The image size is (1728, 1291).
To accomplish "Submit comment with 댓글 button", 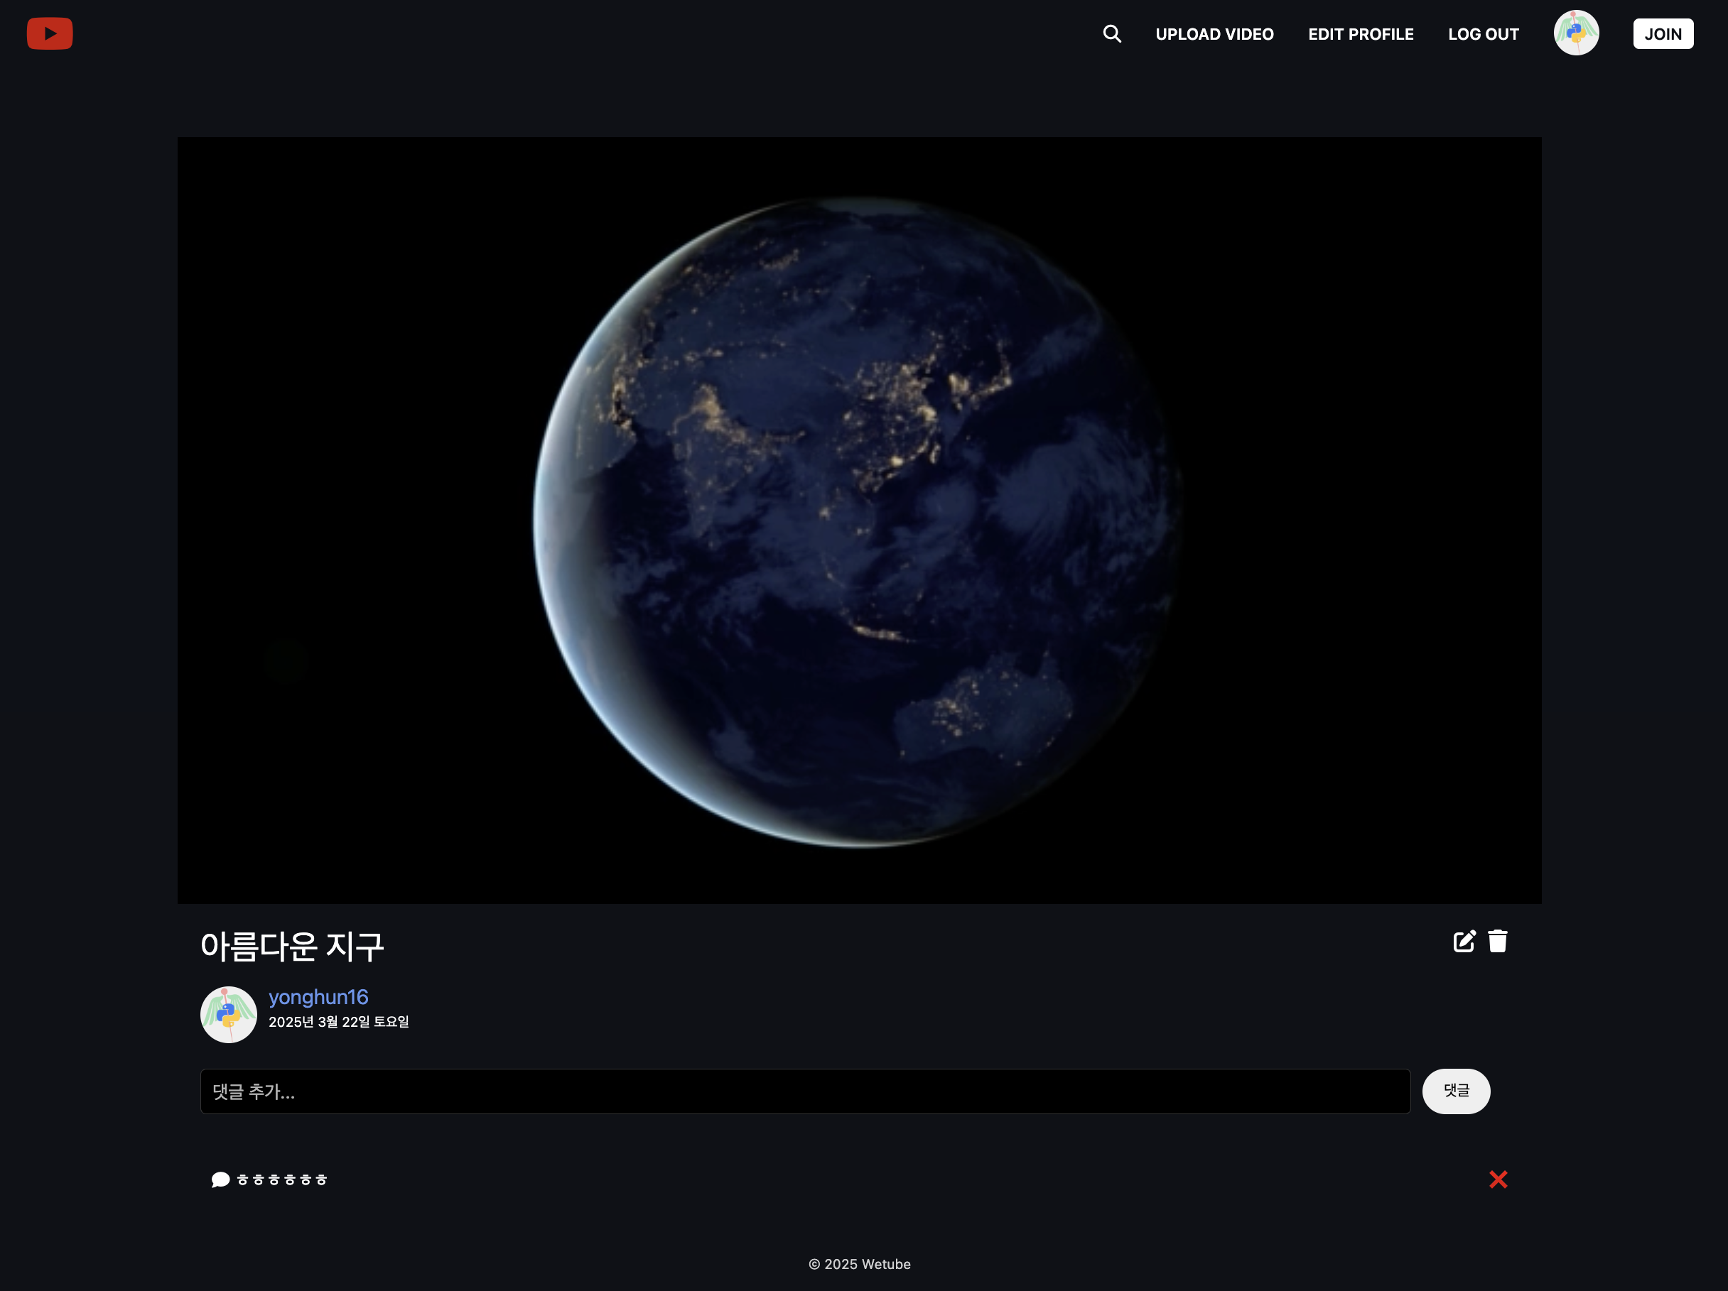I will (1455, 1091).
